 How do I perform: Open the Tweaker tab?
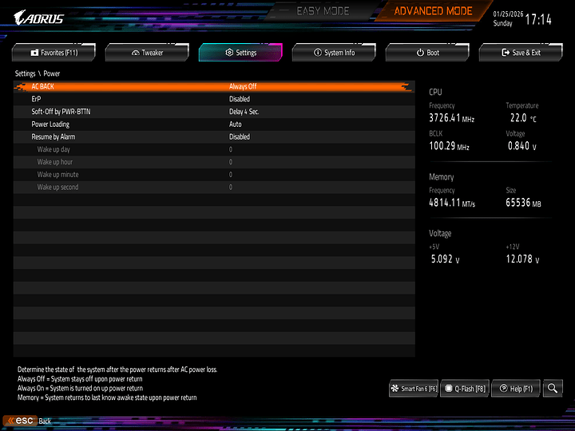click(147, 53)
